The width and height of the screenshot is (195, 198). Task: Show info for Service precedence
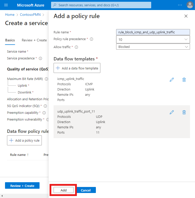coord(40,58)
